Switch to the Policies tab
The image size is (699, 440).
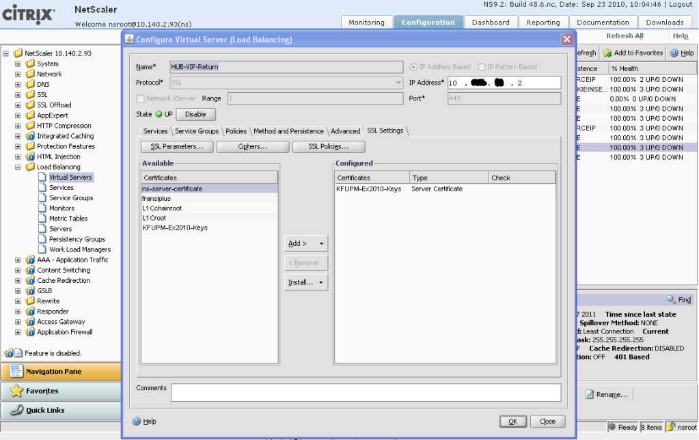coord(236,131)
